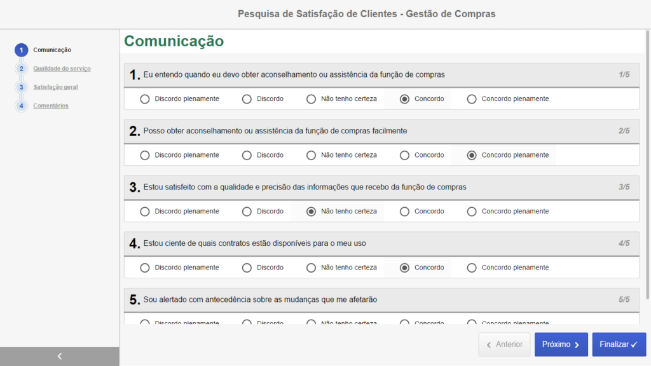Go to the Satisfação geral section
651x366 pixels.
[55, 87]
